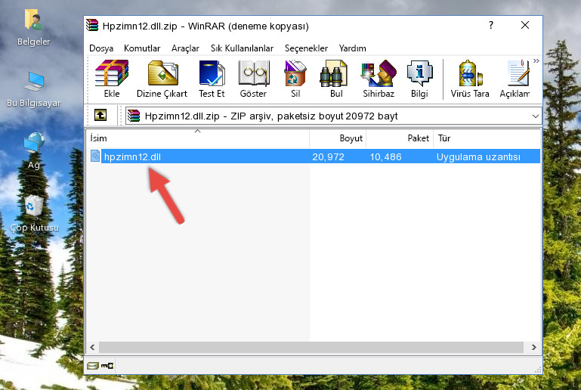Click the drive icon in status bar
The height and width of the screenshot is (390, 581).
[93, 366]
